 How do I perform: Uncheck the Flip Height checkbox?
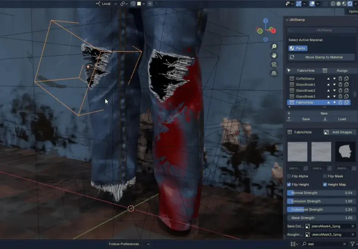tap(289, 184)
